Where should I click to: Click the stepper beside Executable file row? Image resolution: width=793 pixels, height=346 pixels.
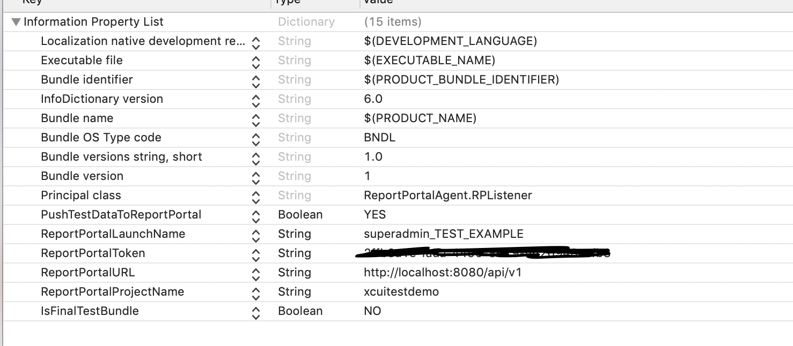pyautogui.click(x=256, y=60)
